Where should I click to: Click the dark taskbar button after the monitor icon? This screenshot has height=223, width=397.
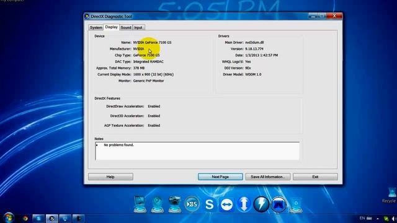click(x=79, y=219)
